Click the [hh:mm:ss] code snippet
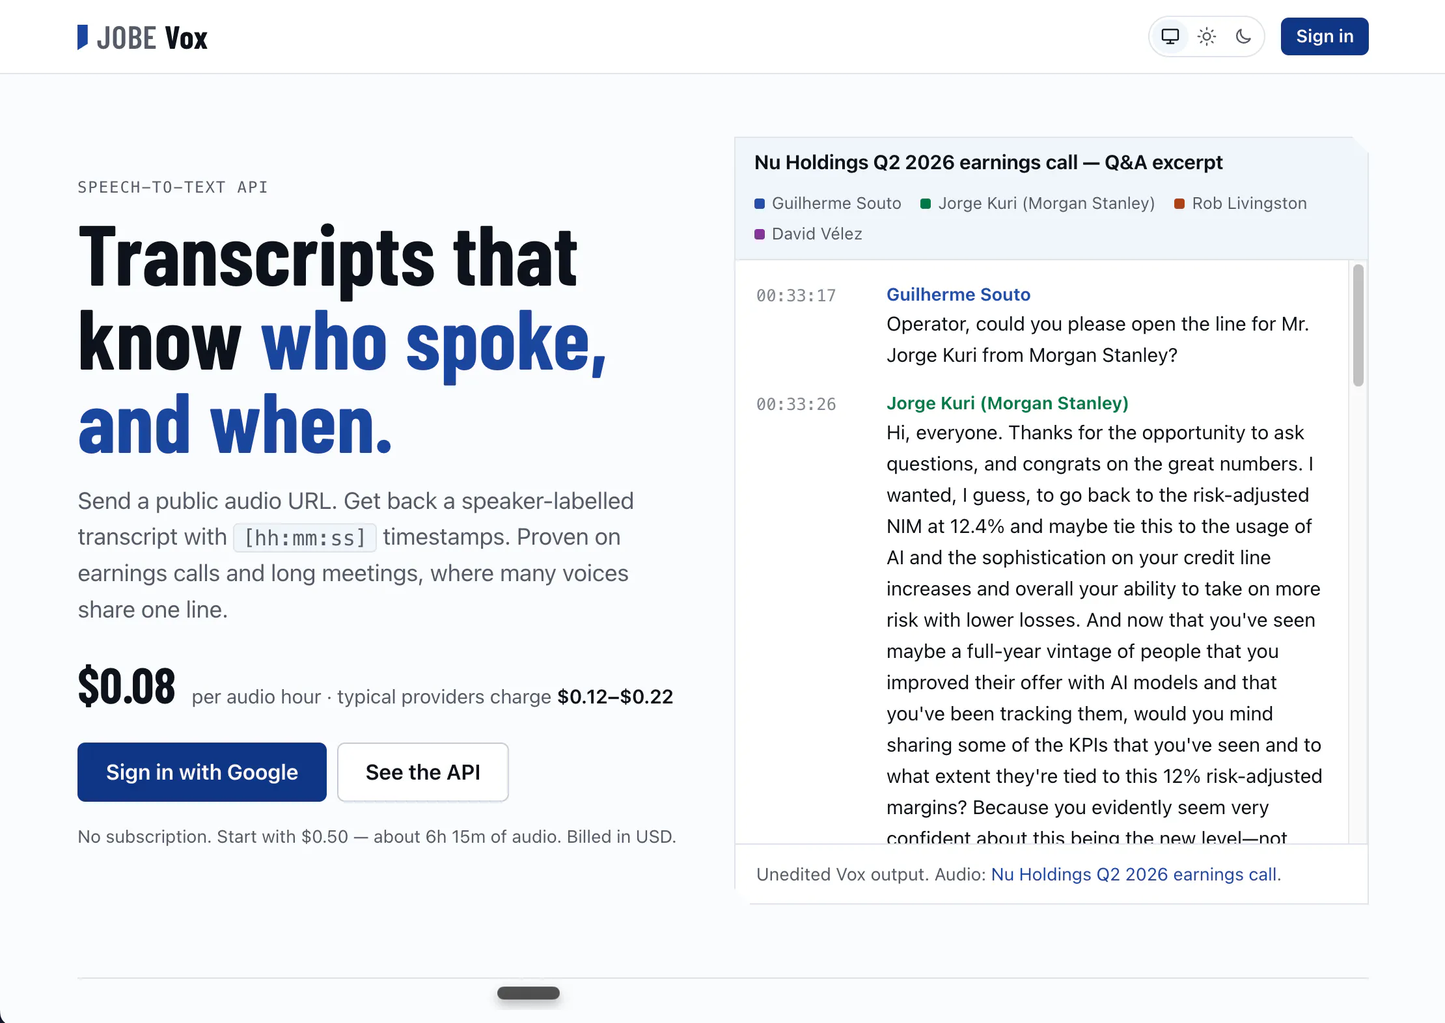1445x1023 pixels. (305, 538)
